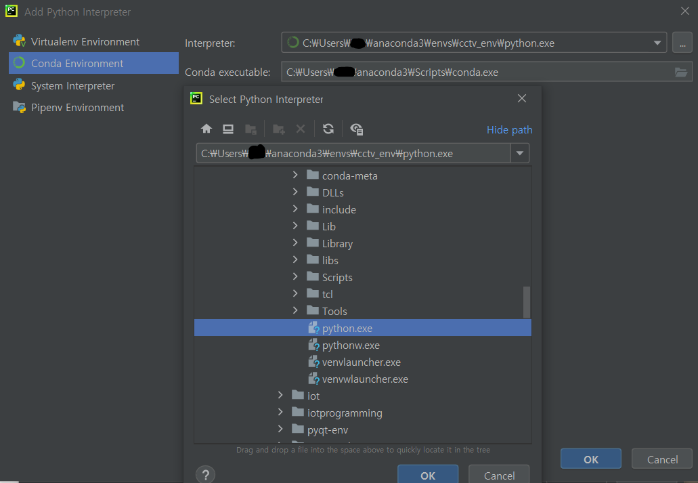Expand the iot environment folder

[280, 395]
